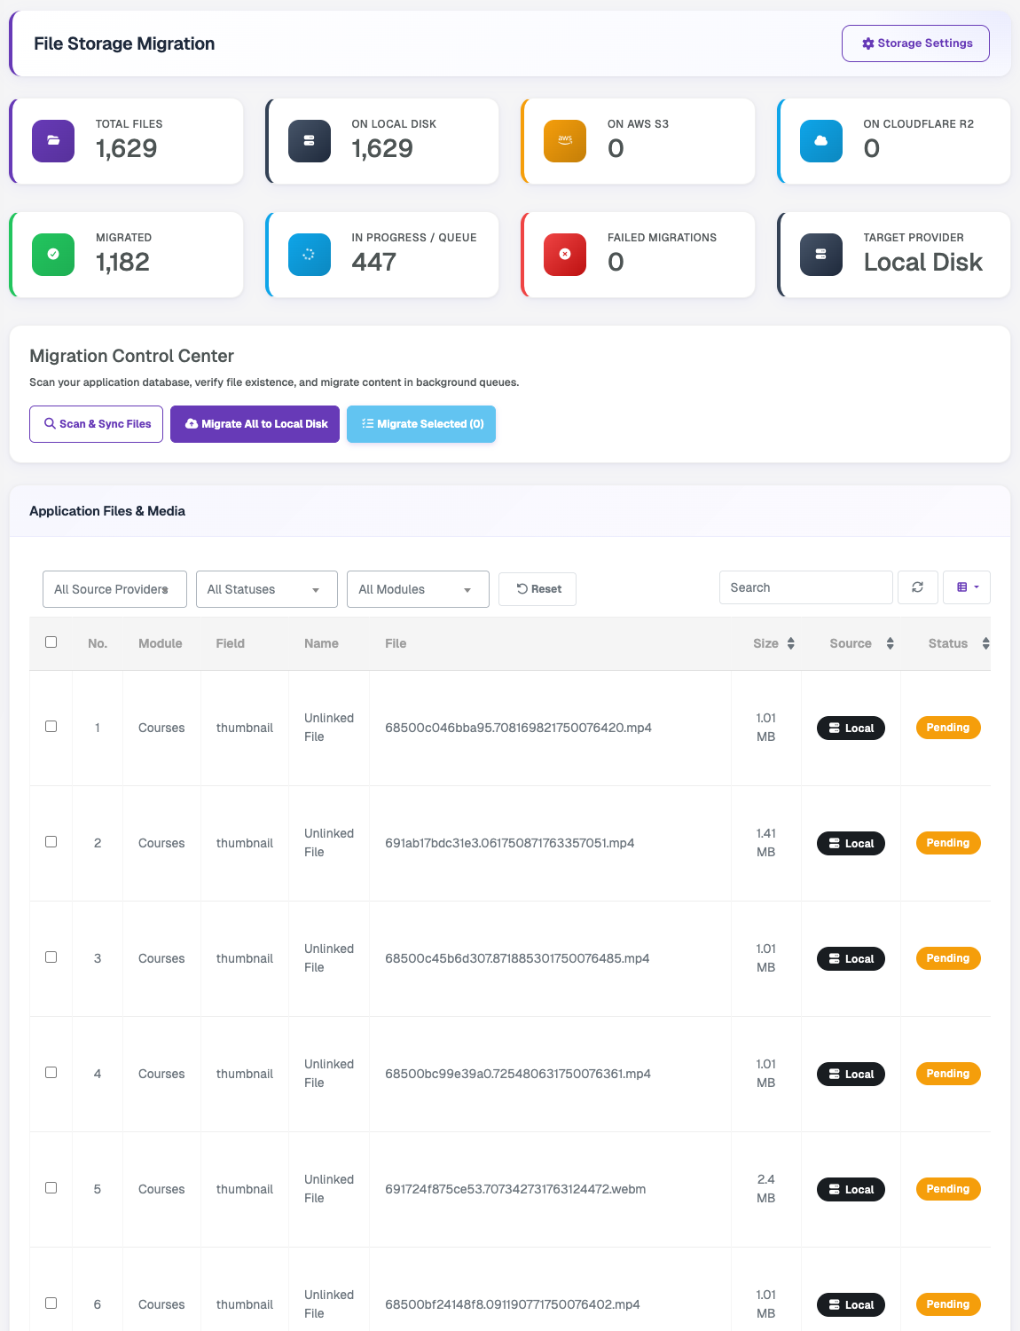The width and height of the screenshot is (1020, 1331).
Task: Sort table by Source column
Action: (x=861, y=643)
